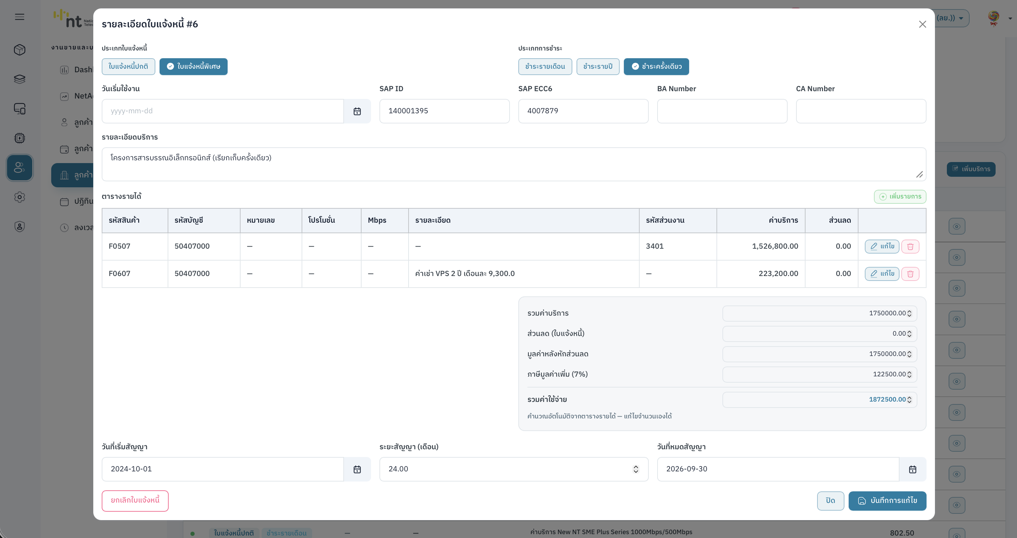
Task: Click เพิ่มรายการ to add a row
Action: (900, 196)
